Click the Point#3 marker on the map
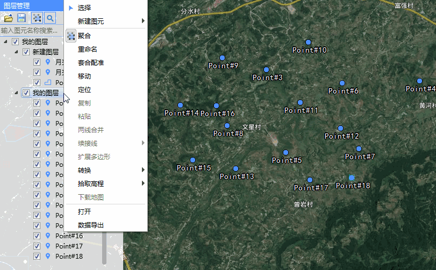The height and width of the screenshot is (270, 436). point(266,69)
